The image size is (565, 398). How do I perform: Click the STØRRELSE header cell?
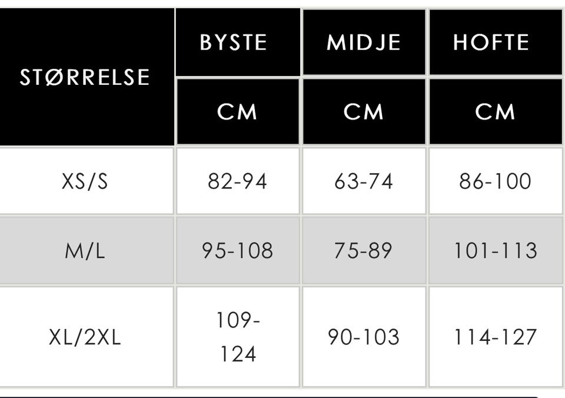point(86,77)
